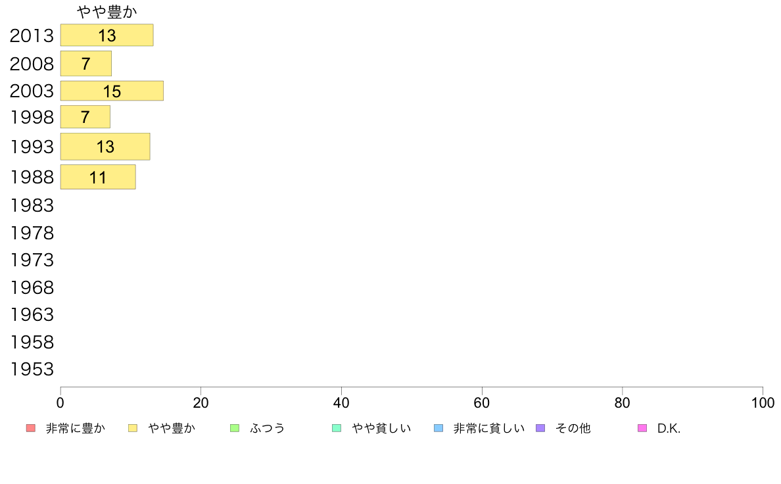Click the 100 tick on the axis
This screenshot has height=484, width=781.
(763, 402)
